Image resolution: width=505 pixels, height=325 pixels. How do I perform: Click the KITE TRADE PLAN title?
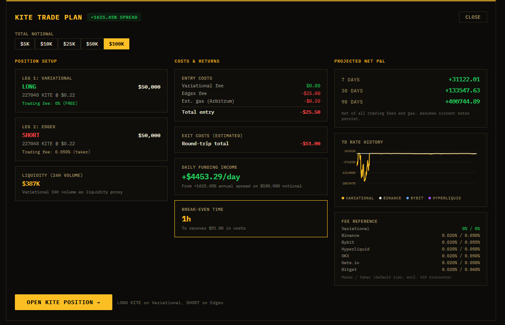(49, 17)
